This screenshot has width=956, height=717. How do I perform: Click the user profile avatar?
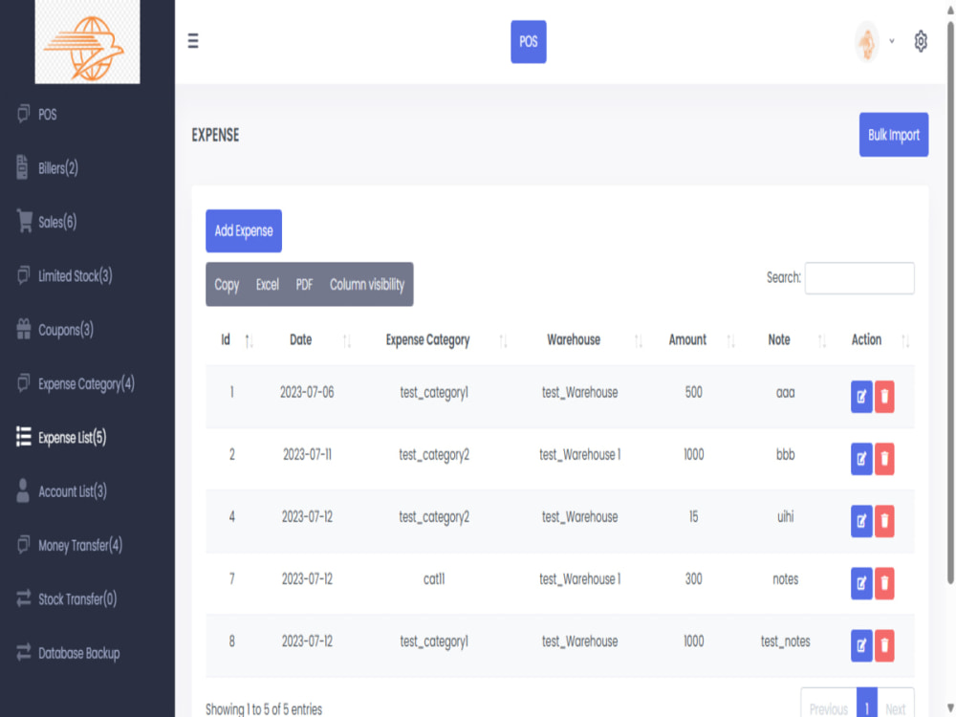click(866, 41)
